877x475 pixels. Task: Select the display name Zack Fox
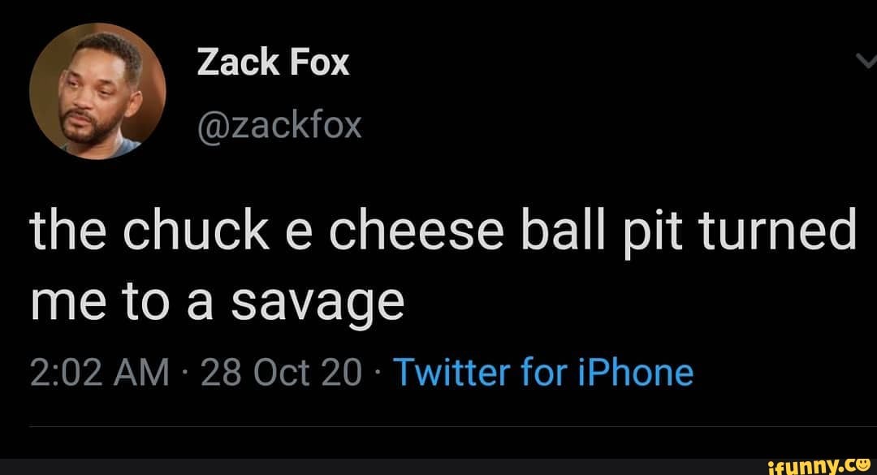tap(274, 61)
